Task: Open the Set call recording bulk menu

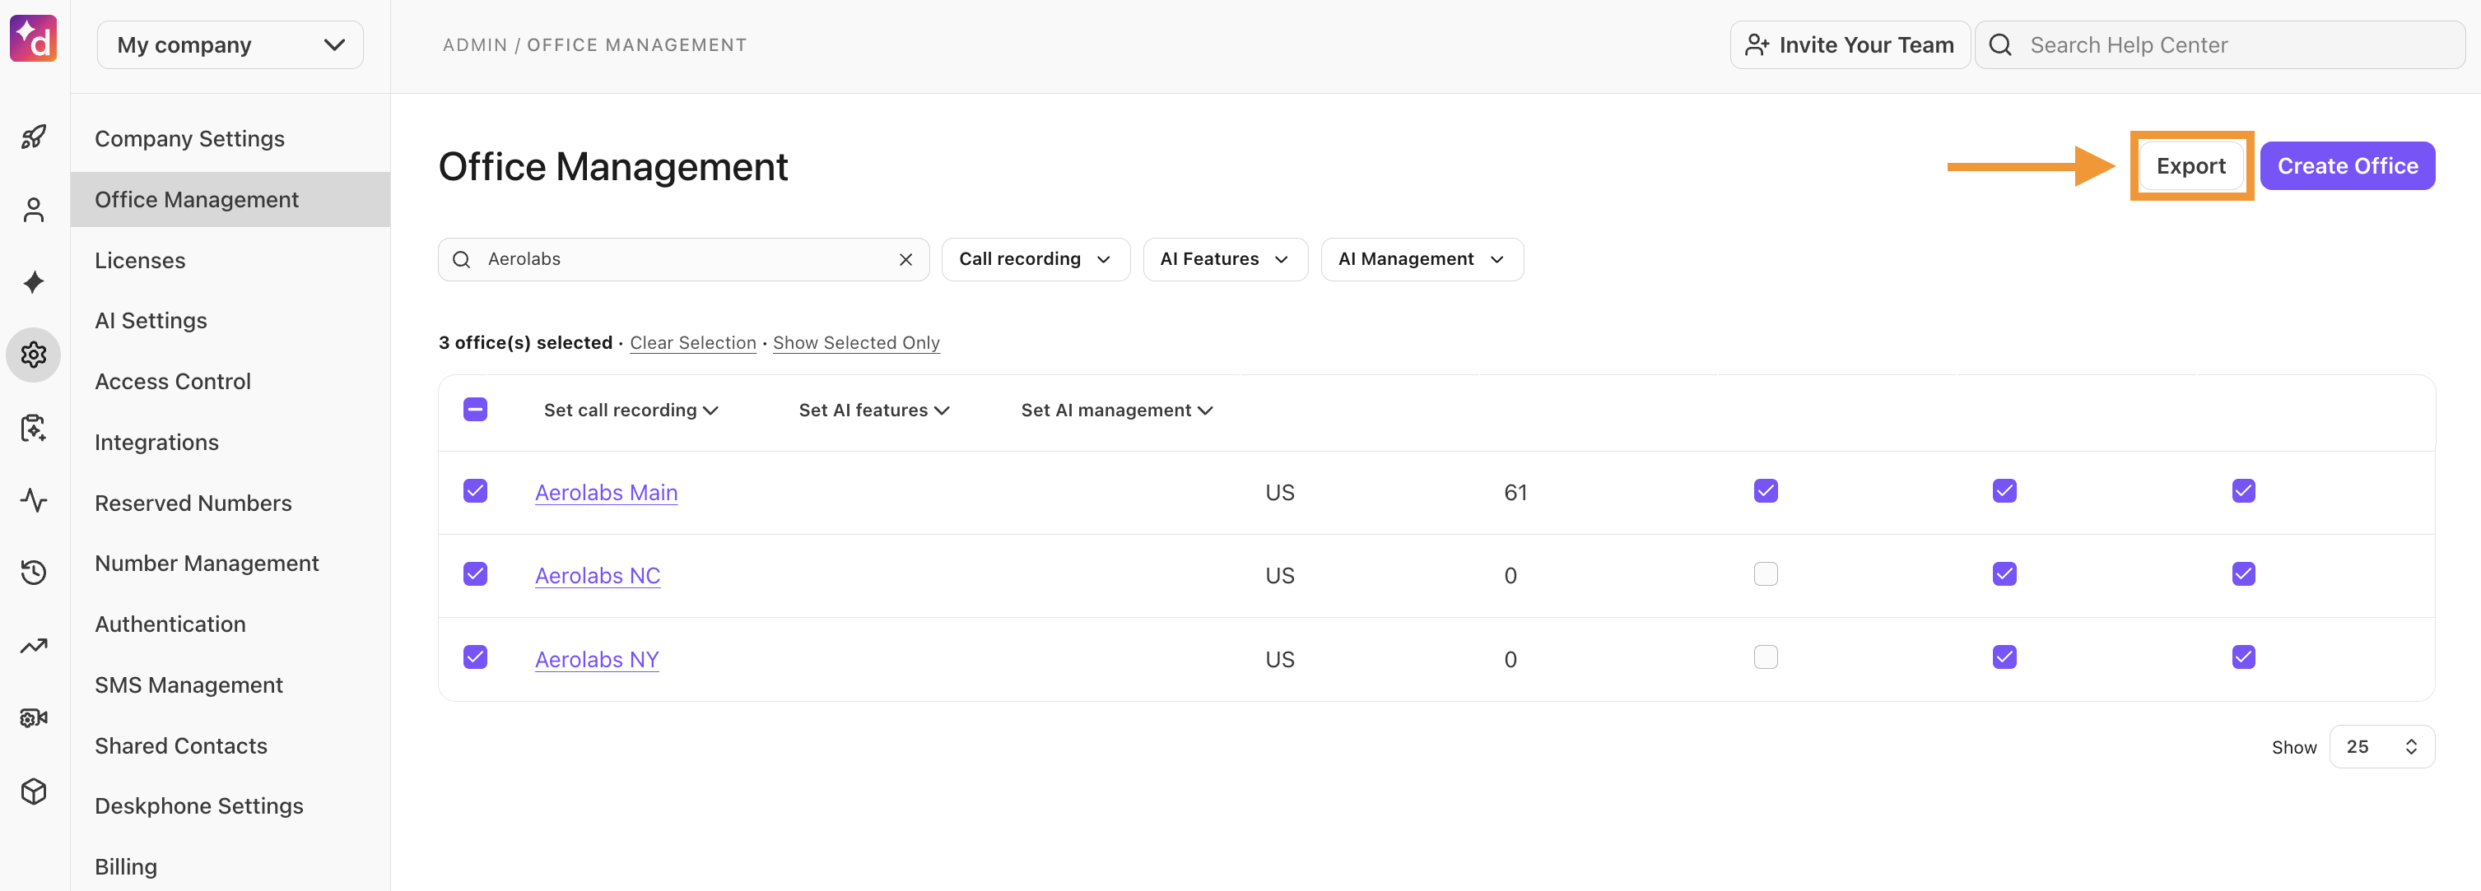Action: point(631,411)
